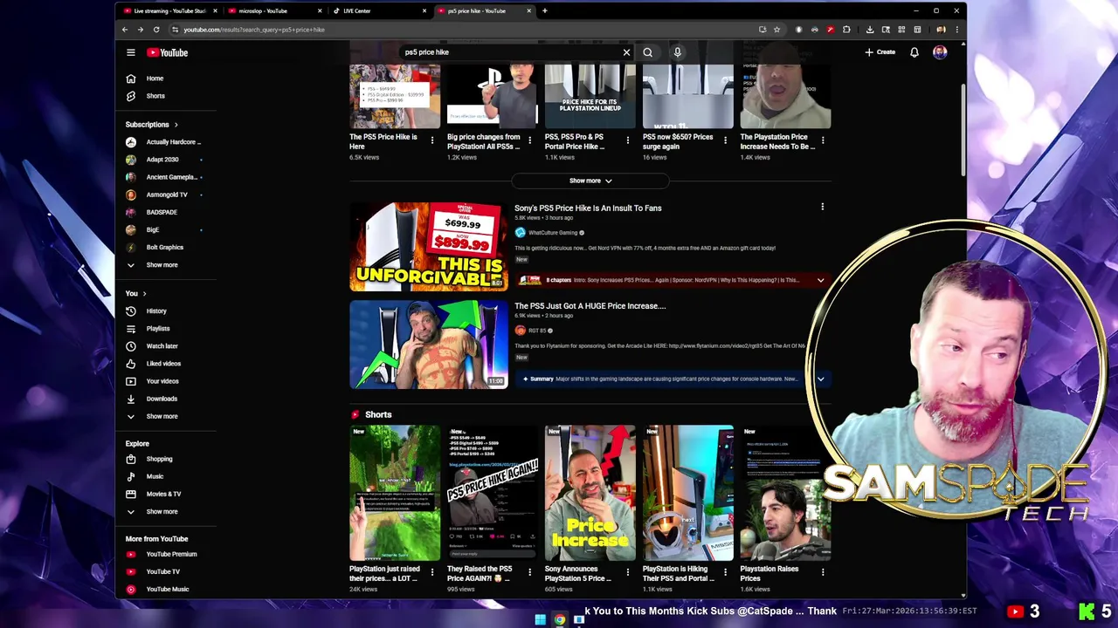Switch to Live streaming YouTube Studio tab

(170, 11)
